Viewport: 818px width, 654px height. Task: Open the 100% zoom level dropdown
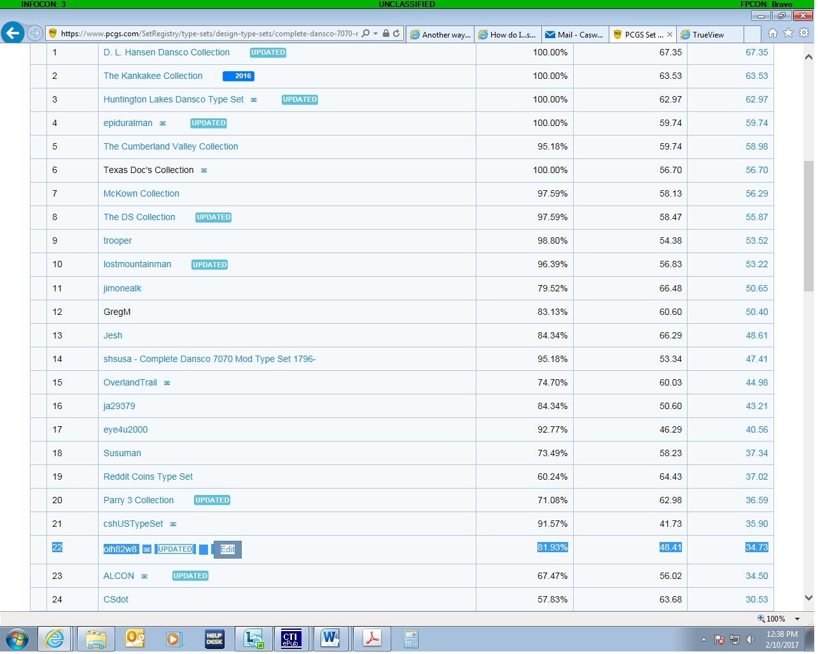coord(798,618)
